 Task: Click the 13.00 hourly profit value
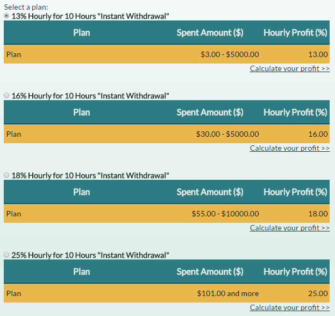pyautogui.click(x=318, y=54)
